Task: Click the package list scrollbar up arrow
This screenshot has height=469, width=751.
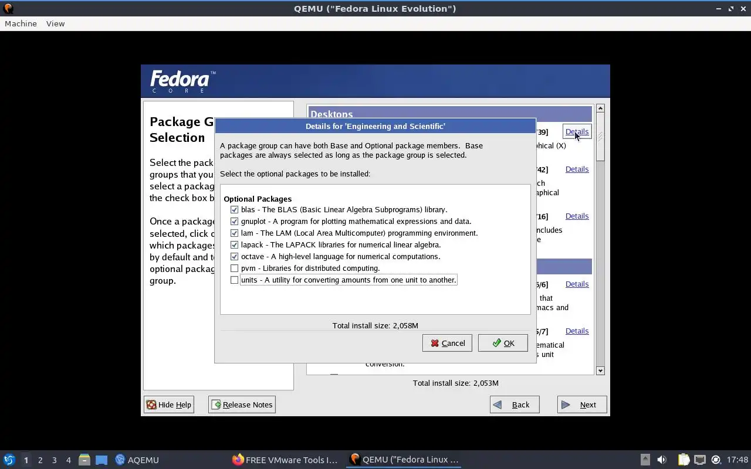Action: (x=600, y=108)
